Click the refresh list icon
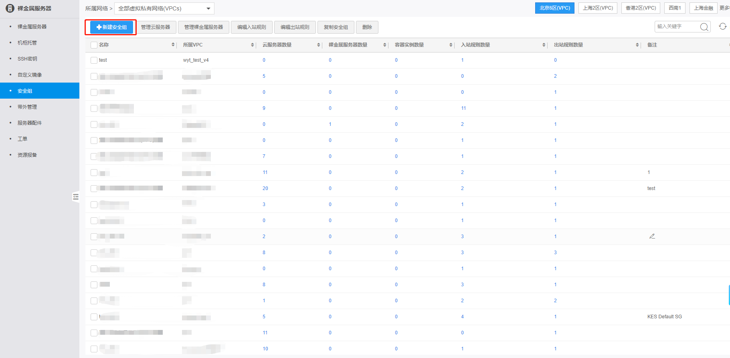Viewport: 730px width, 358px height. pyautogui.click(x=722, y=26)
